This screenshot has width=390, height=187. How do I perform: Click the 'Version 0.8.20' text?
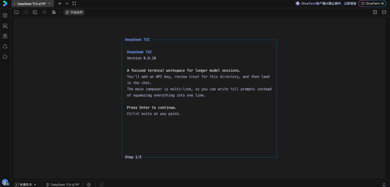[x=142, y=58]
